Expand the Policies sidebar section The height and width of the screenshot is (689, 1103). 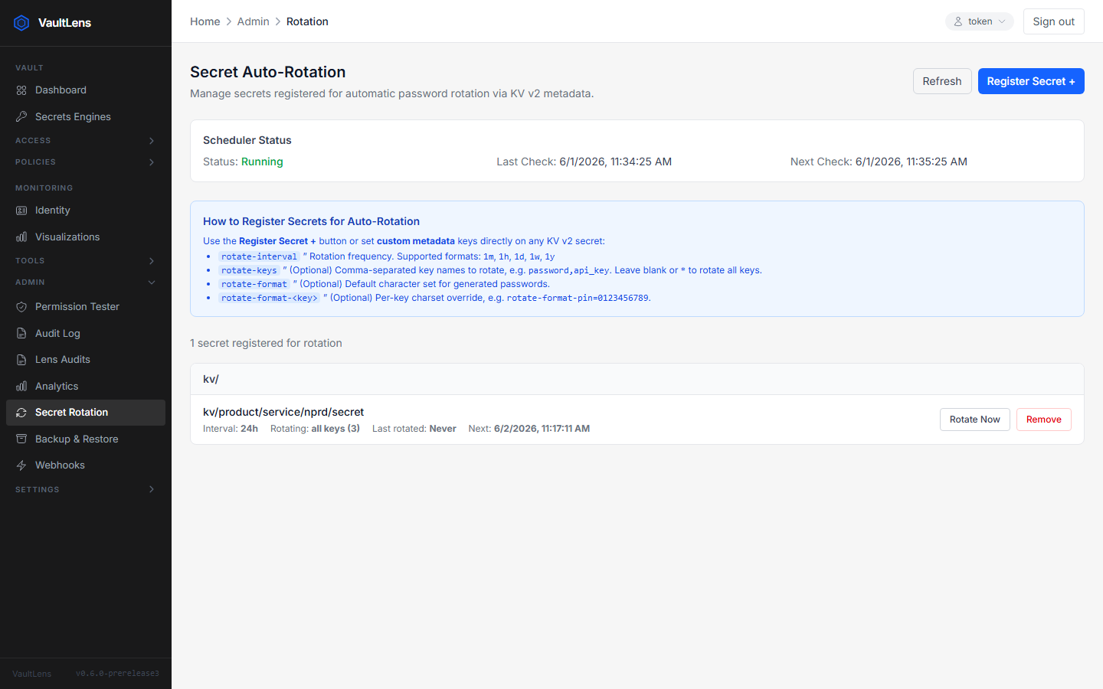point(86,162)
